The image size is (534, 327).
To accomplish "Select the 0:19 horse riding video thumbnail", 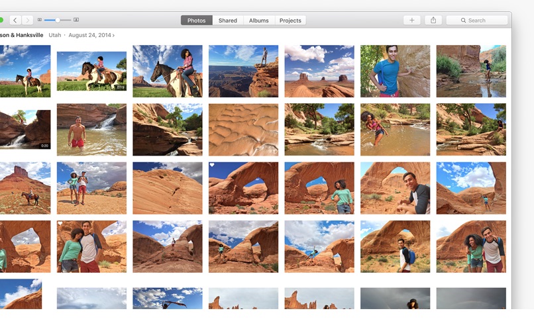I will [91, 71].
